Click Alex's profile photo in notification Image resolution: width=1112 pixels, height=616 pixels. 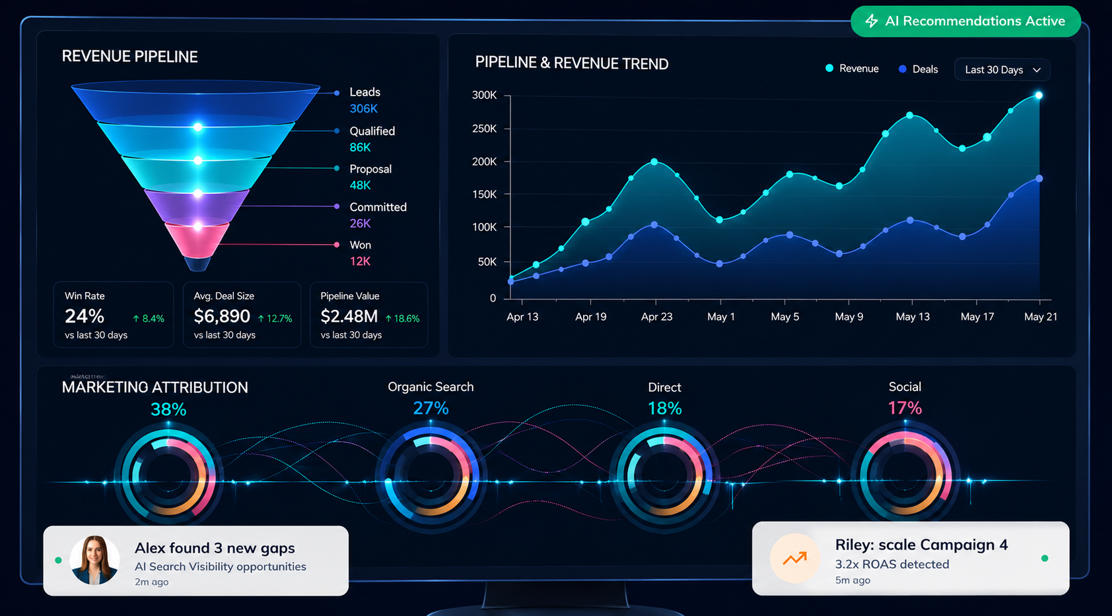click(x=95, y=561)
